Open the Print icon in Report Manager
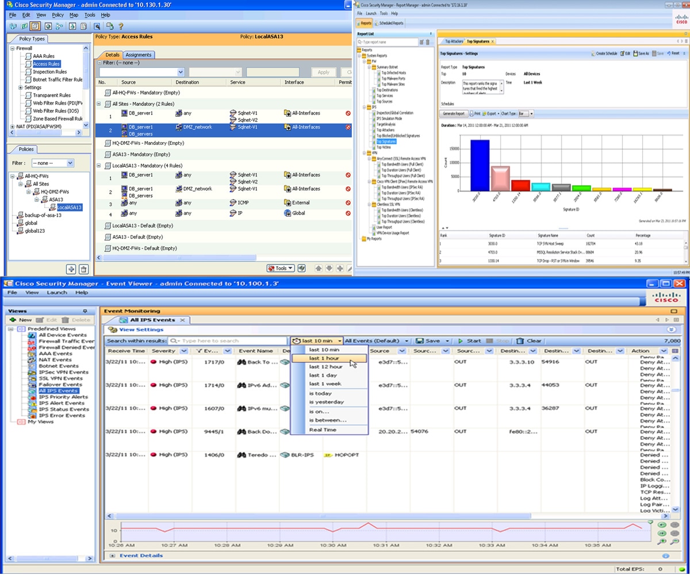Viewport: 690px width, 575px height. [x=474, y=113]
